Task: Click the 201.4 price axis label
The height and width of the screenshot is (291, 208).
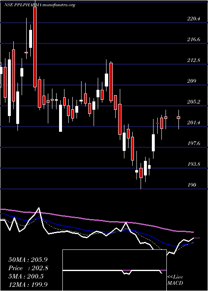Action: 194,122
